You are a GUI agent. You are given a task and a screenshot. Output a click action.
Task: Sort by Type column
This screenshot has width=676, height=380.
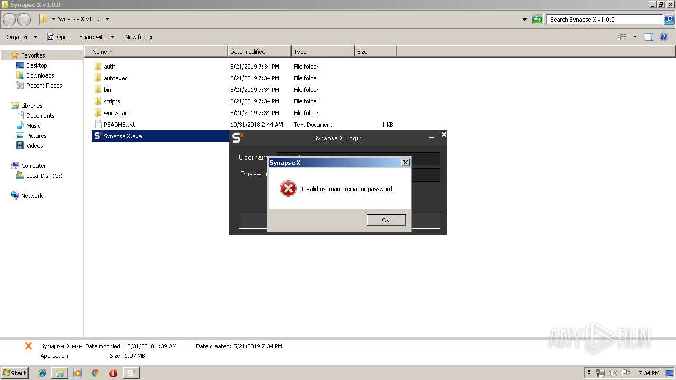coord(323,52)
